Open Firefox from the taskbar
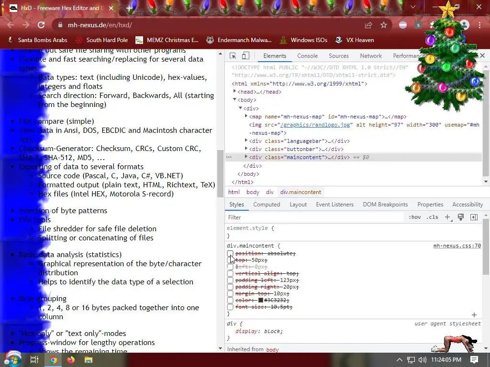490x367 pixels. pos(71,360)
